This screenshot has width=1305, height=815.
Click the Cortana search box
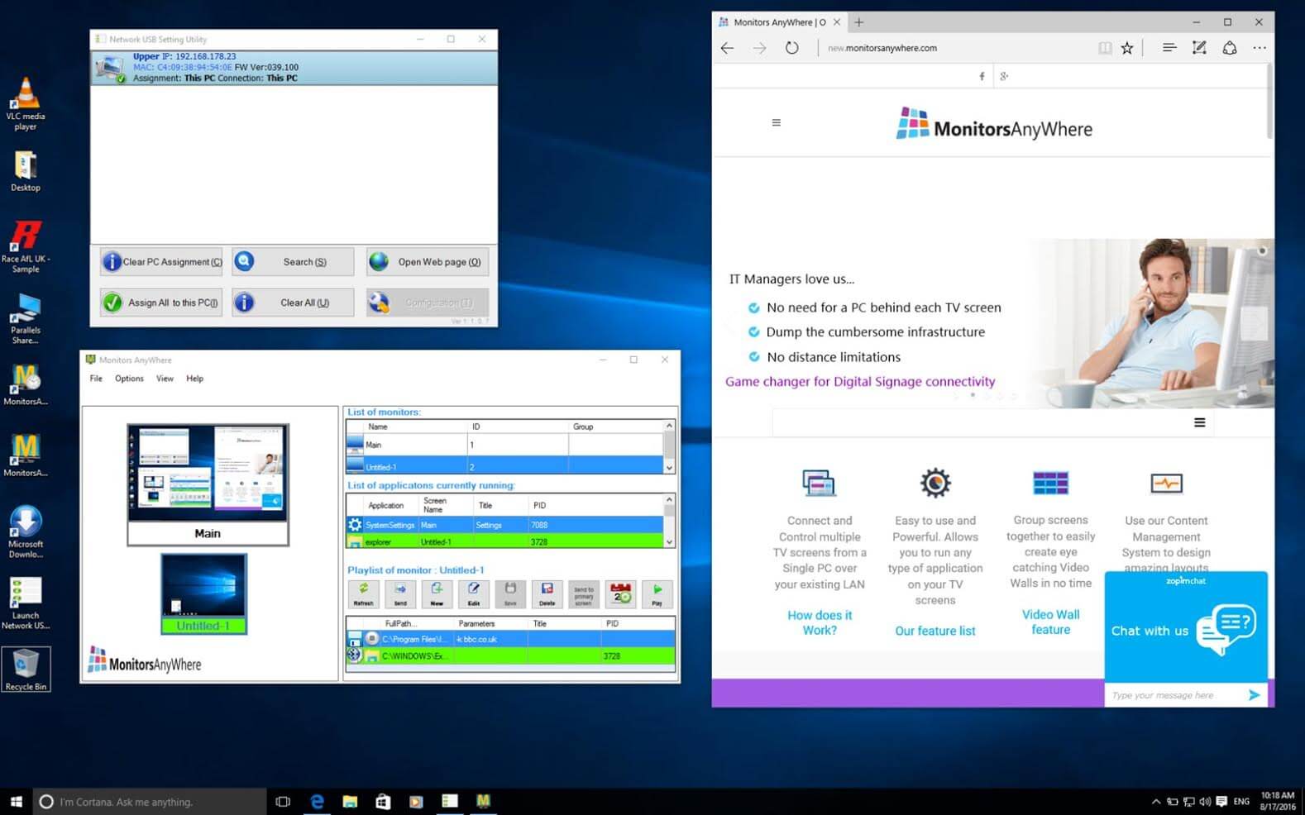tap(150, 801)
